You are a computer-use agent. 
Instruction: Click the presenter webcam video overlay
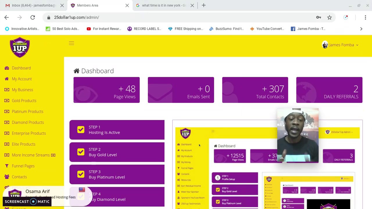pos(298,135)
